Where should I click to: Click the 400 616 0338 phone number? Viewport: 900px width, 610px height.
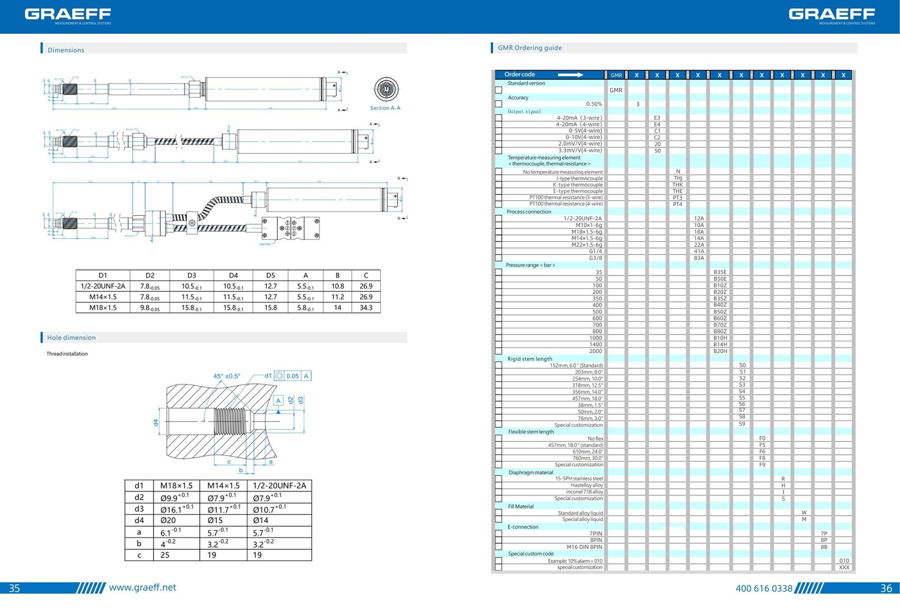[x=764, y=589]
